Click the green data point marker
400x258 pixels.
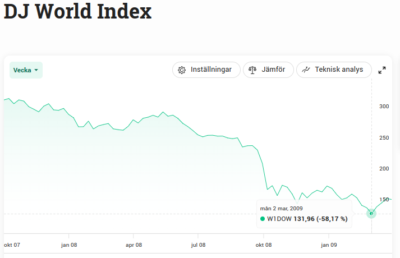coord(371,213)
